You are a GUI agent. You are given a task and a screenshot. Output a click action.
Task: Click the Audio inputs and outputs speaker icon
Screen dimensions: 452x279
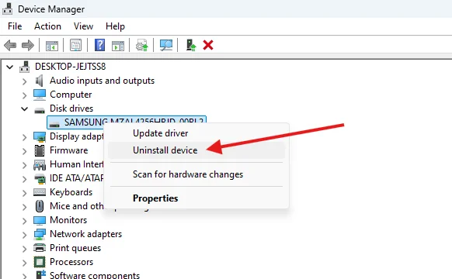pyautogui.click(x=39, y=81)
